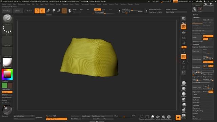The height and width of the screenshot is (122, 217).
Task: Select the Move transform icon
Action: (48, 11)
